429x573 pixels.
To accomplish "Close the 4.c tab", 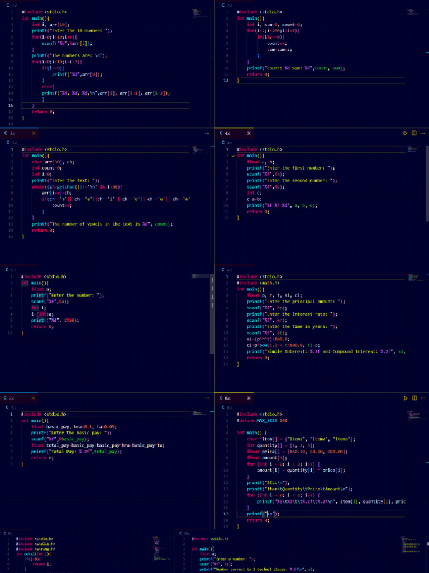I will pos(249,134).
